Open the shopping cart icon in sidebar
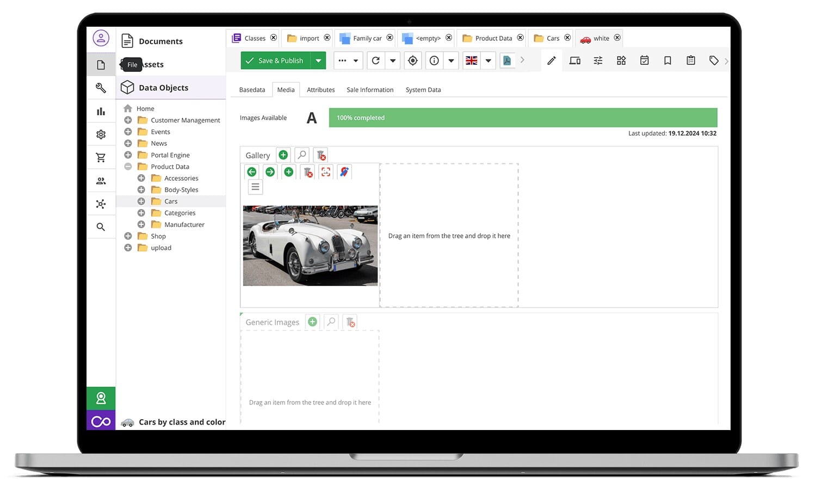Viewport: 816px width, 497px height. (101, 158)
